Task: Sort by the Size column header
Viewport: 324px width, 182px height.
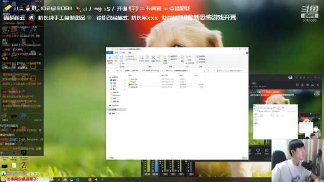Action: [196, 75]
